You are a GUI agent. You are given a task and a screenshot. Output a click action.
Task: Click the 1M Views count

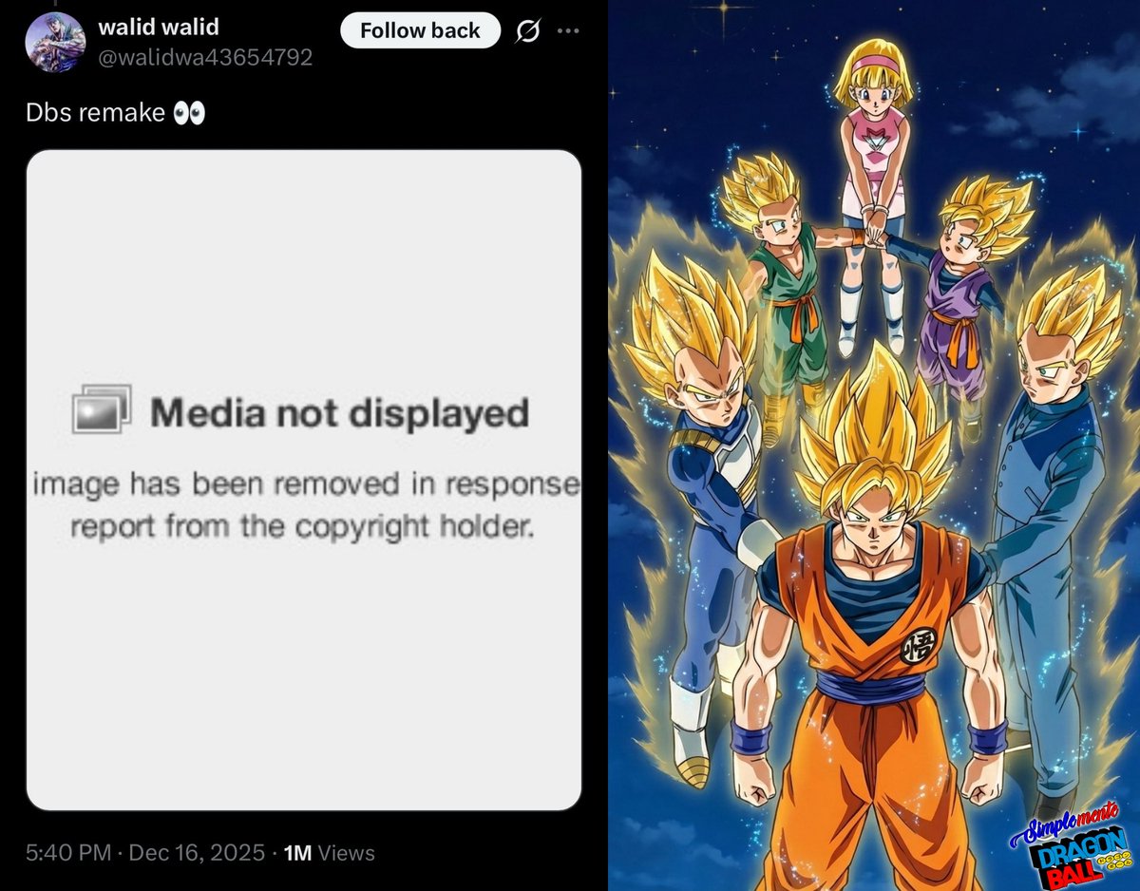[x=330, y=852]
